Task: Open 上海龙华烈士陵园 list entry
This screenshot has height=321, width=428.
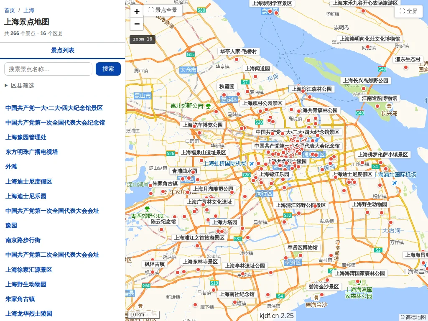Action: pyautogui.click(x=29, y=313)
